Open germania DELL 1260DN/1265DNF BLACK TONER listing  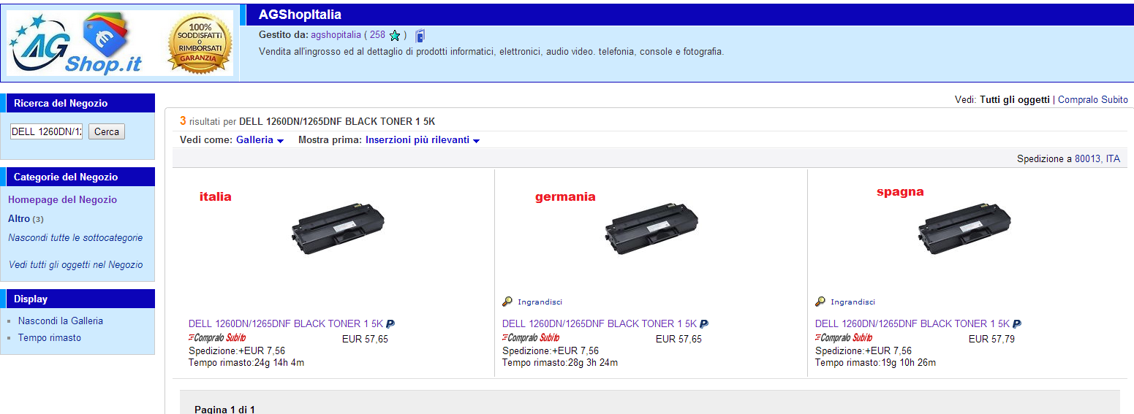pyautogui.click(x=600, y=323)
